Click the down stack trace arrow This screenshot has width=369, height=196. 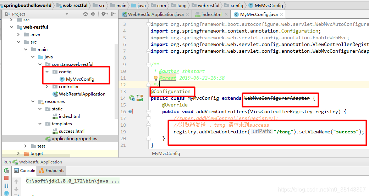pos(16,189)
